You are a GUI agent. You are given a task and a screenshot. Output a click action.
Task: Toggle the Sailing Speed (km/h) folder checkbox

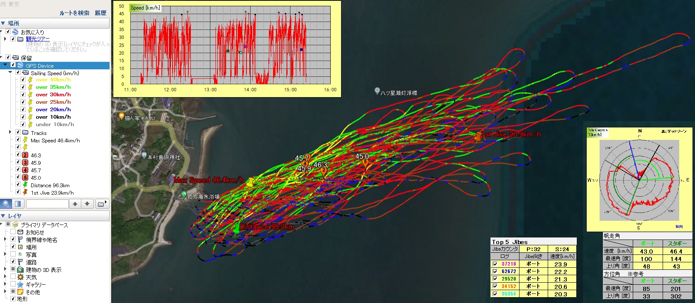pos(18,73)
